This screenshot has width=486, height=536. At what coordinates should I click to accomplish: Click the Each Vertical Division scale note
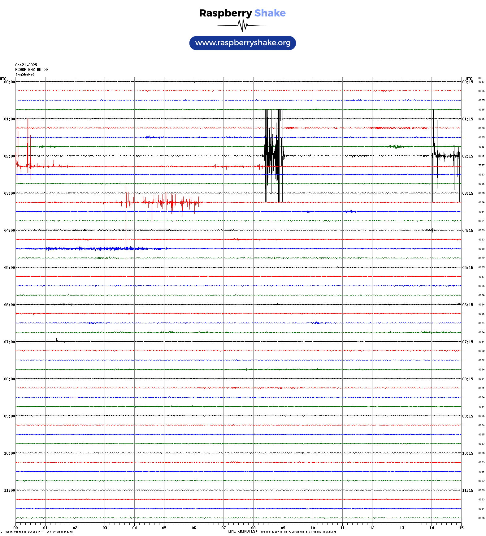pyautogui.click(x=39, y=532)
